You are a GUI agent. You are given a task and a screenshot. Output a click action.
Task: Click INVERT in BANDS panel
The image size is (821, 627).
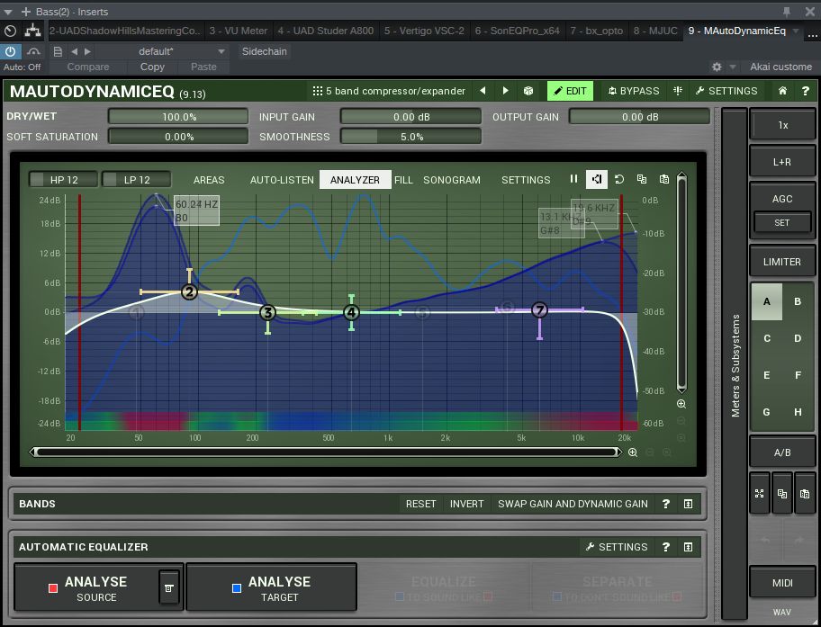(466, 504)
